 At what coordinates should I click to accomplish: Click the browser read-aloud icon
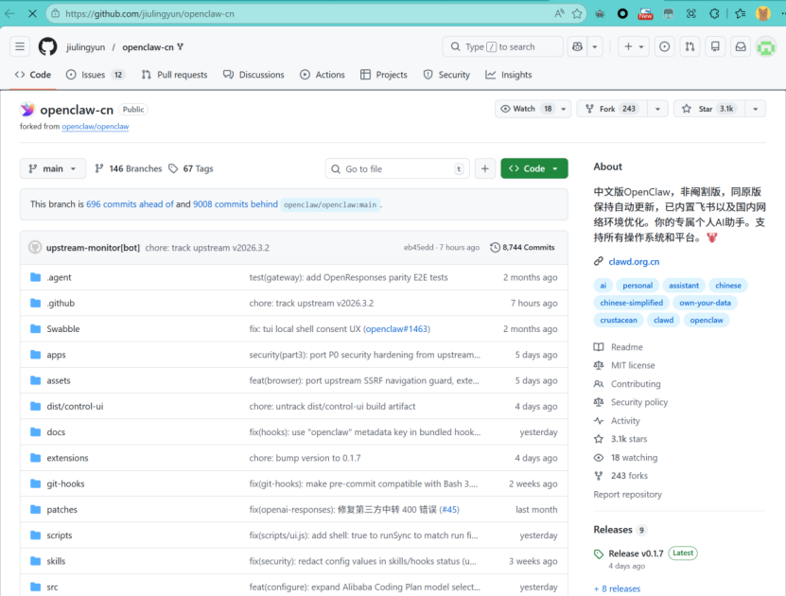click(559, 13)
